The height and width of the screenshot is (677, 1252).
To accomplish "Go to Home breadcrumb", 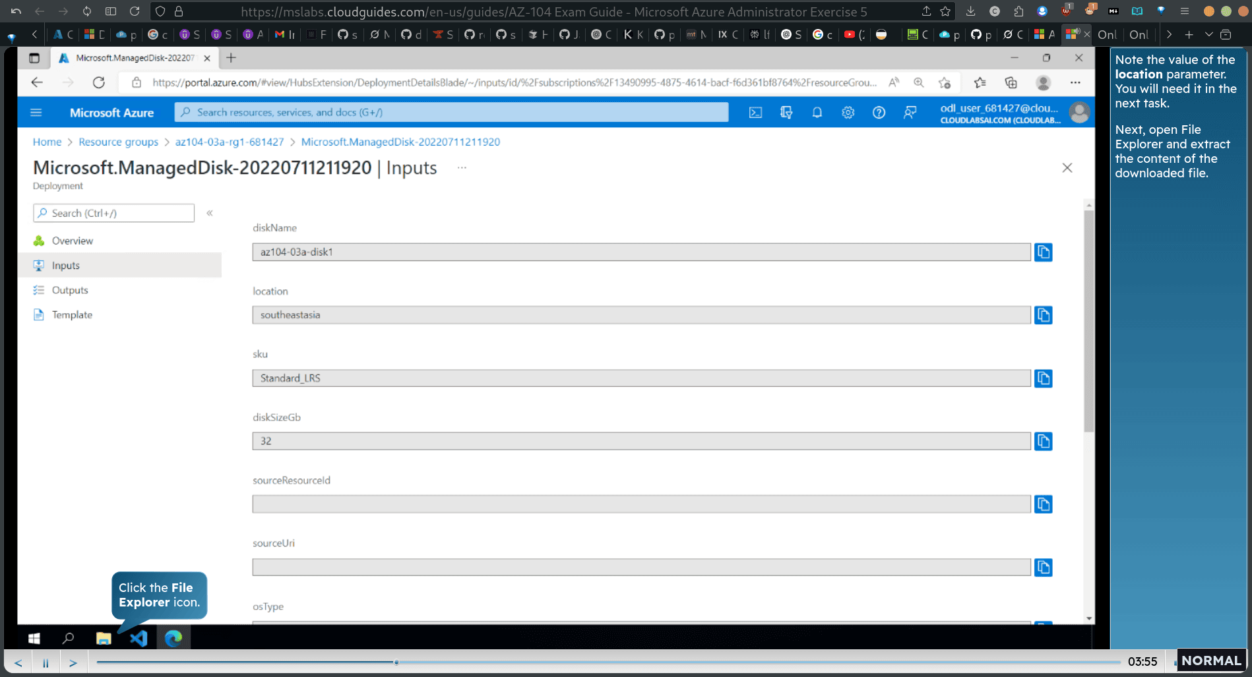I will click(x=47, y=142).
